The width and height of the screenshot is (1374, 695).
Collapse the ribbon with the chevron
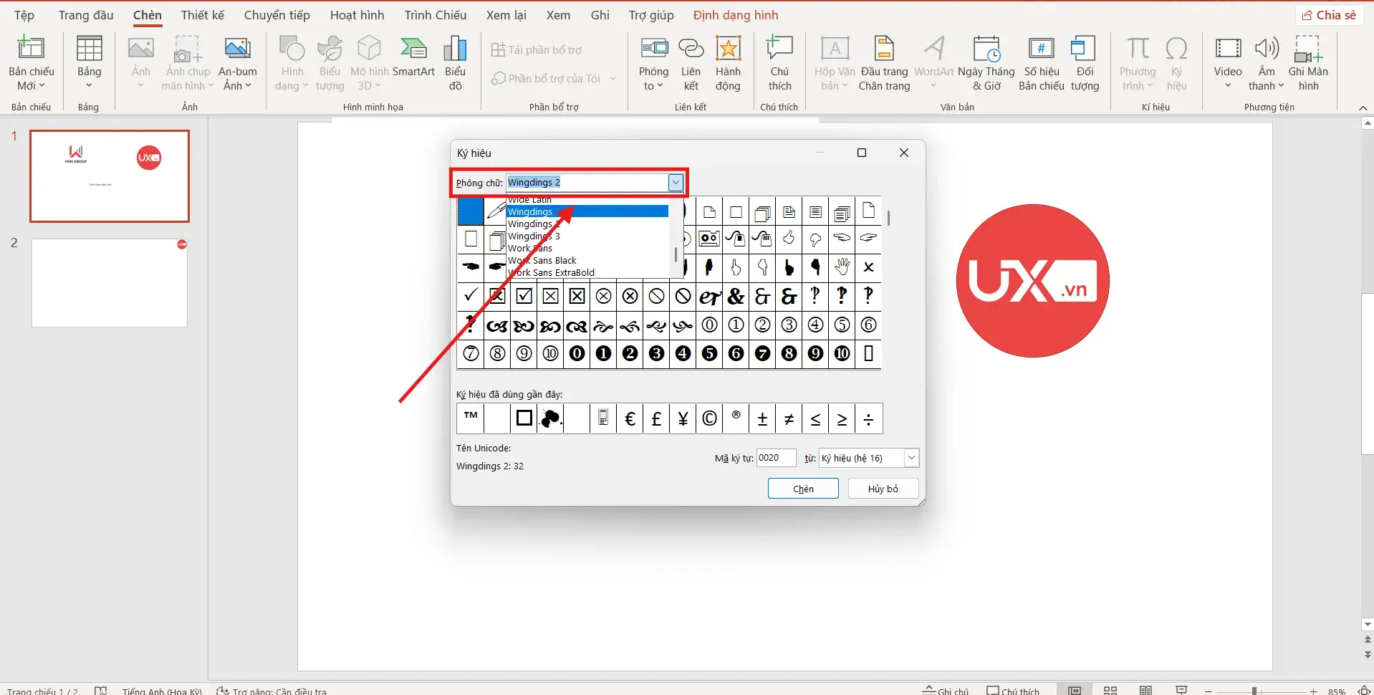(x=1363, y=107)
